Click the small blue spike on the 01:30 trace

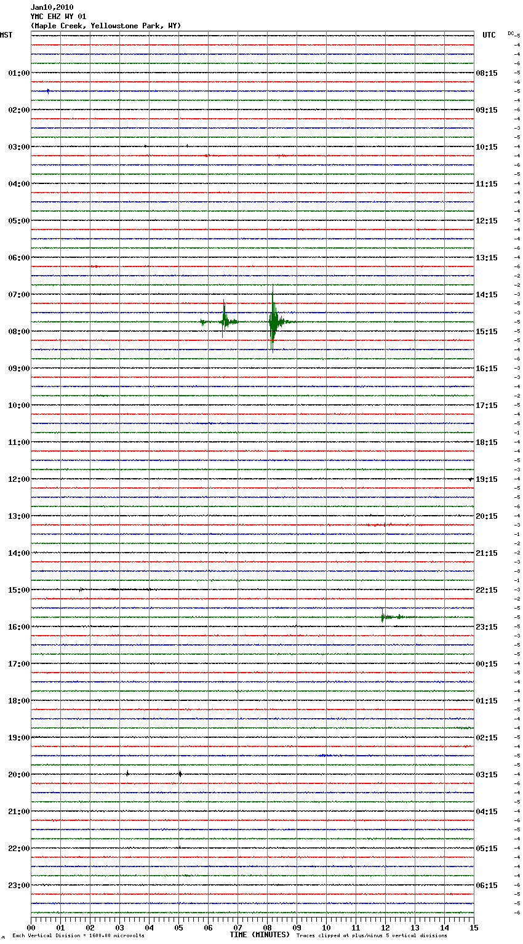click(48, 91)
